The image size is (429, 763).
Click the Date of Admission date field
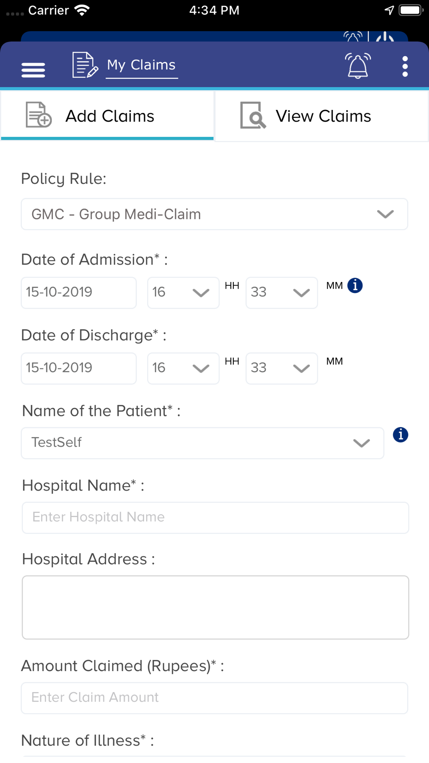click(79, 293)
